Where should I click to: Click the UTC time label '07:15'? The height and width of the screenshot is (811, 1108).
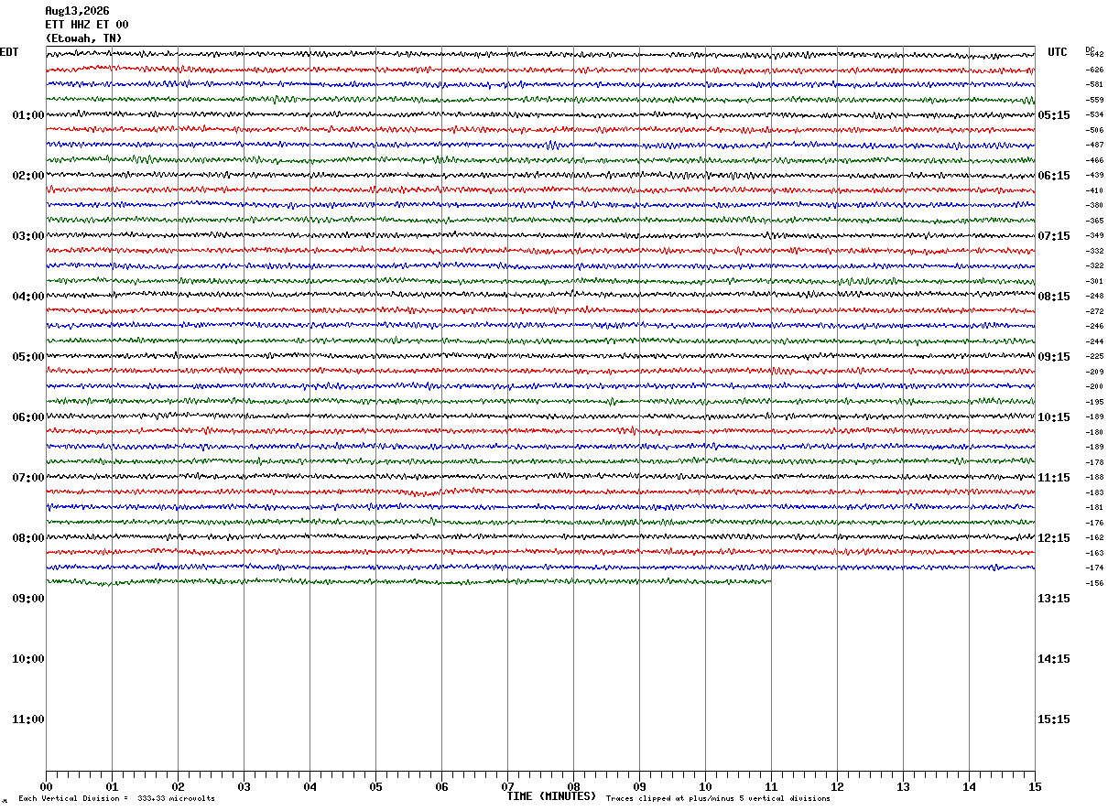[1054, 236]
